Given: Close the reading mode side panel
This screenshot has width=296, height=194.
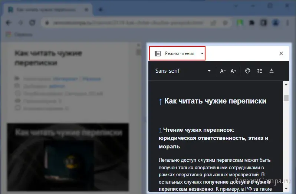Looking at the screenshot, I should coord(281,53).
